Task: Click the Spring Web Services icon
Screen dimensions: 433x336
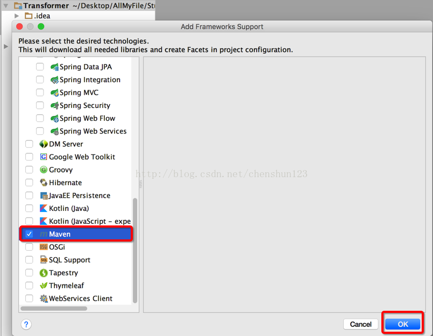Action: pyautogui.click(x=54, y=131)
